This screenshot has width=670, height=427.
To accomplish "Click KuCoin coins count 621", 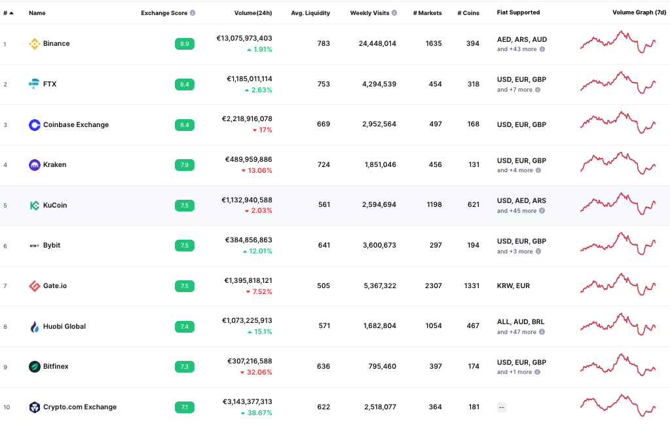I will [x=474, y=205].
